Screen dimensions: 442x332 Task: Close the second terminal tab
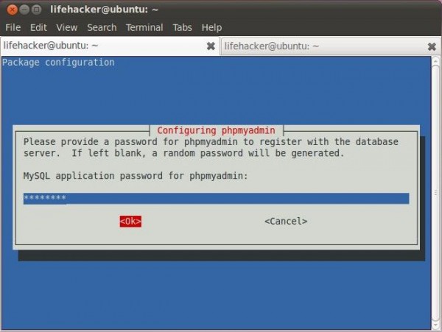(432, 46)
